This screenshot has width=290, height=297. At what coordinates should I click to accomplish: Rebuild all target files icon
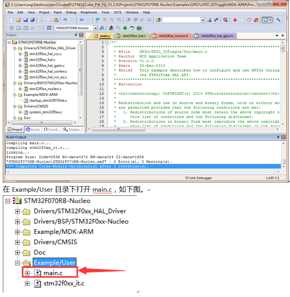pos(26,28)
